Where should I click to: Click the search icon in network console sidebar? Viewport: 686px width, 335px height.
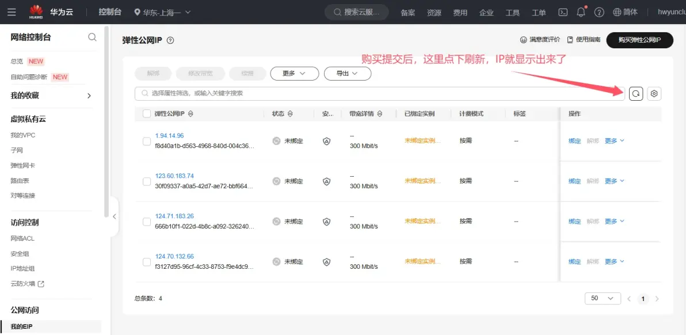92,37
